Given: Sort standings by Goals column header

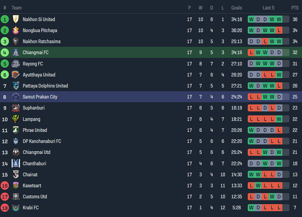Looking at the screenshot, I should click(237, 8).
